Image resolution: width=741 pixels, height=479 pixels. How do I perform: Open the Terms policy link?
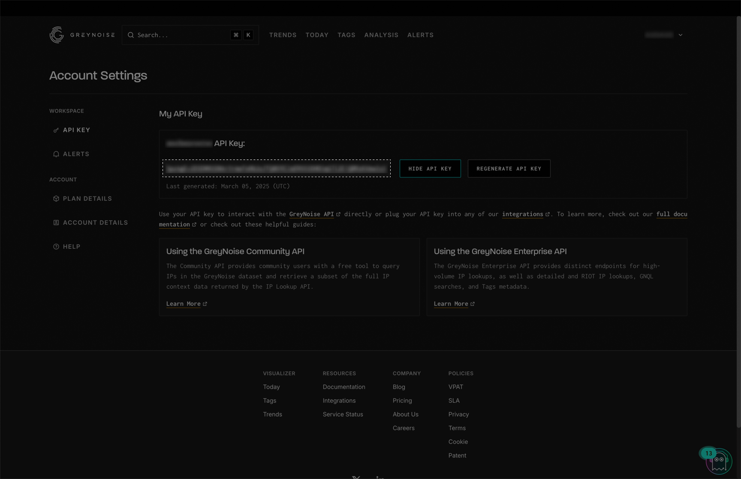[457, 428]
